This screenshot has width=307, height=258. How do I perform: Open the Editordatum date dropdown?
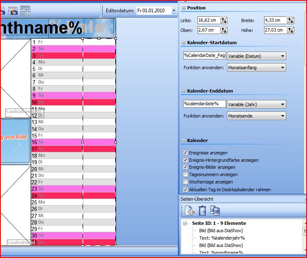tap(174, 10)
